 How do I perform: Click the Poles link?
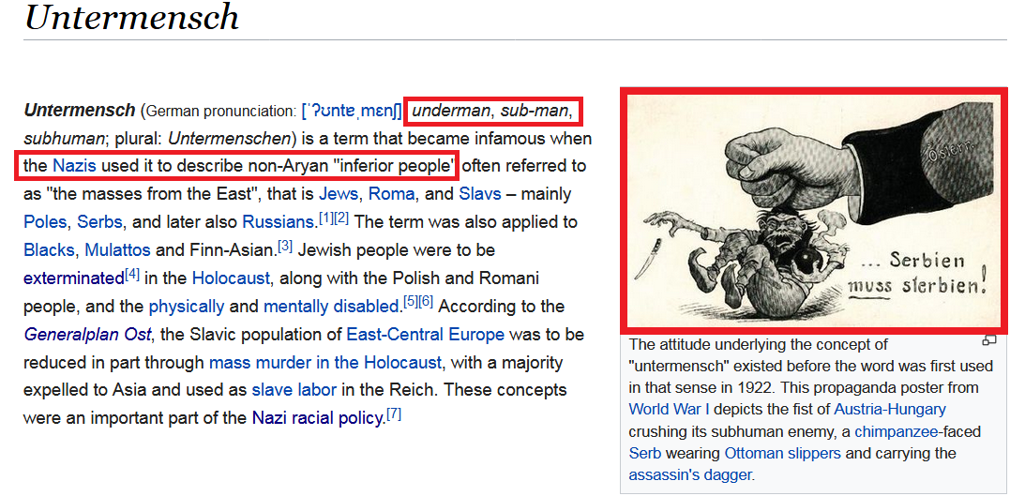pyautogui.click(x=45, y=223)
